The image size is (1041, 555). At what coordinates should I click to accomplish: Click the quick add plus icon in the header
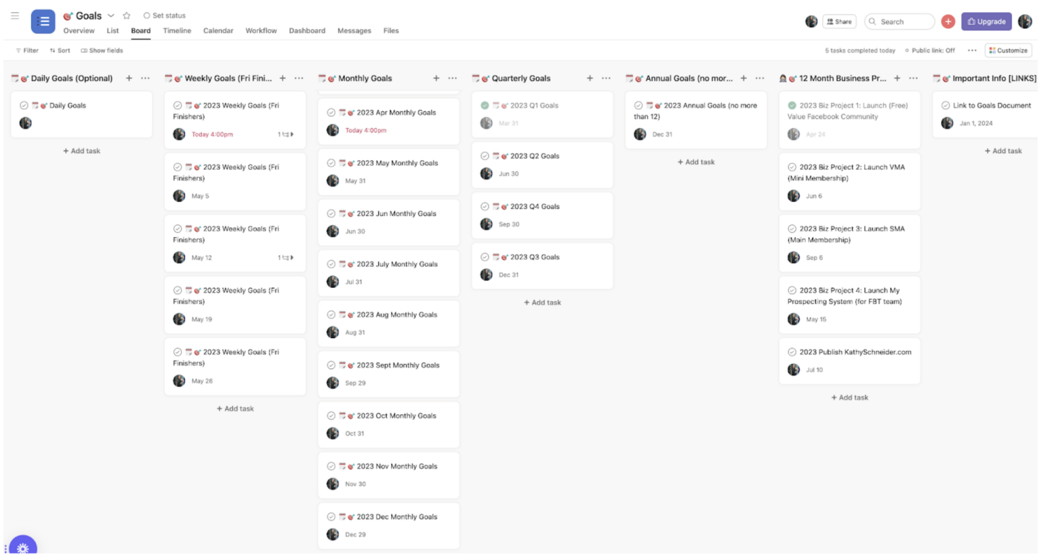pos(948,21)
